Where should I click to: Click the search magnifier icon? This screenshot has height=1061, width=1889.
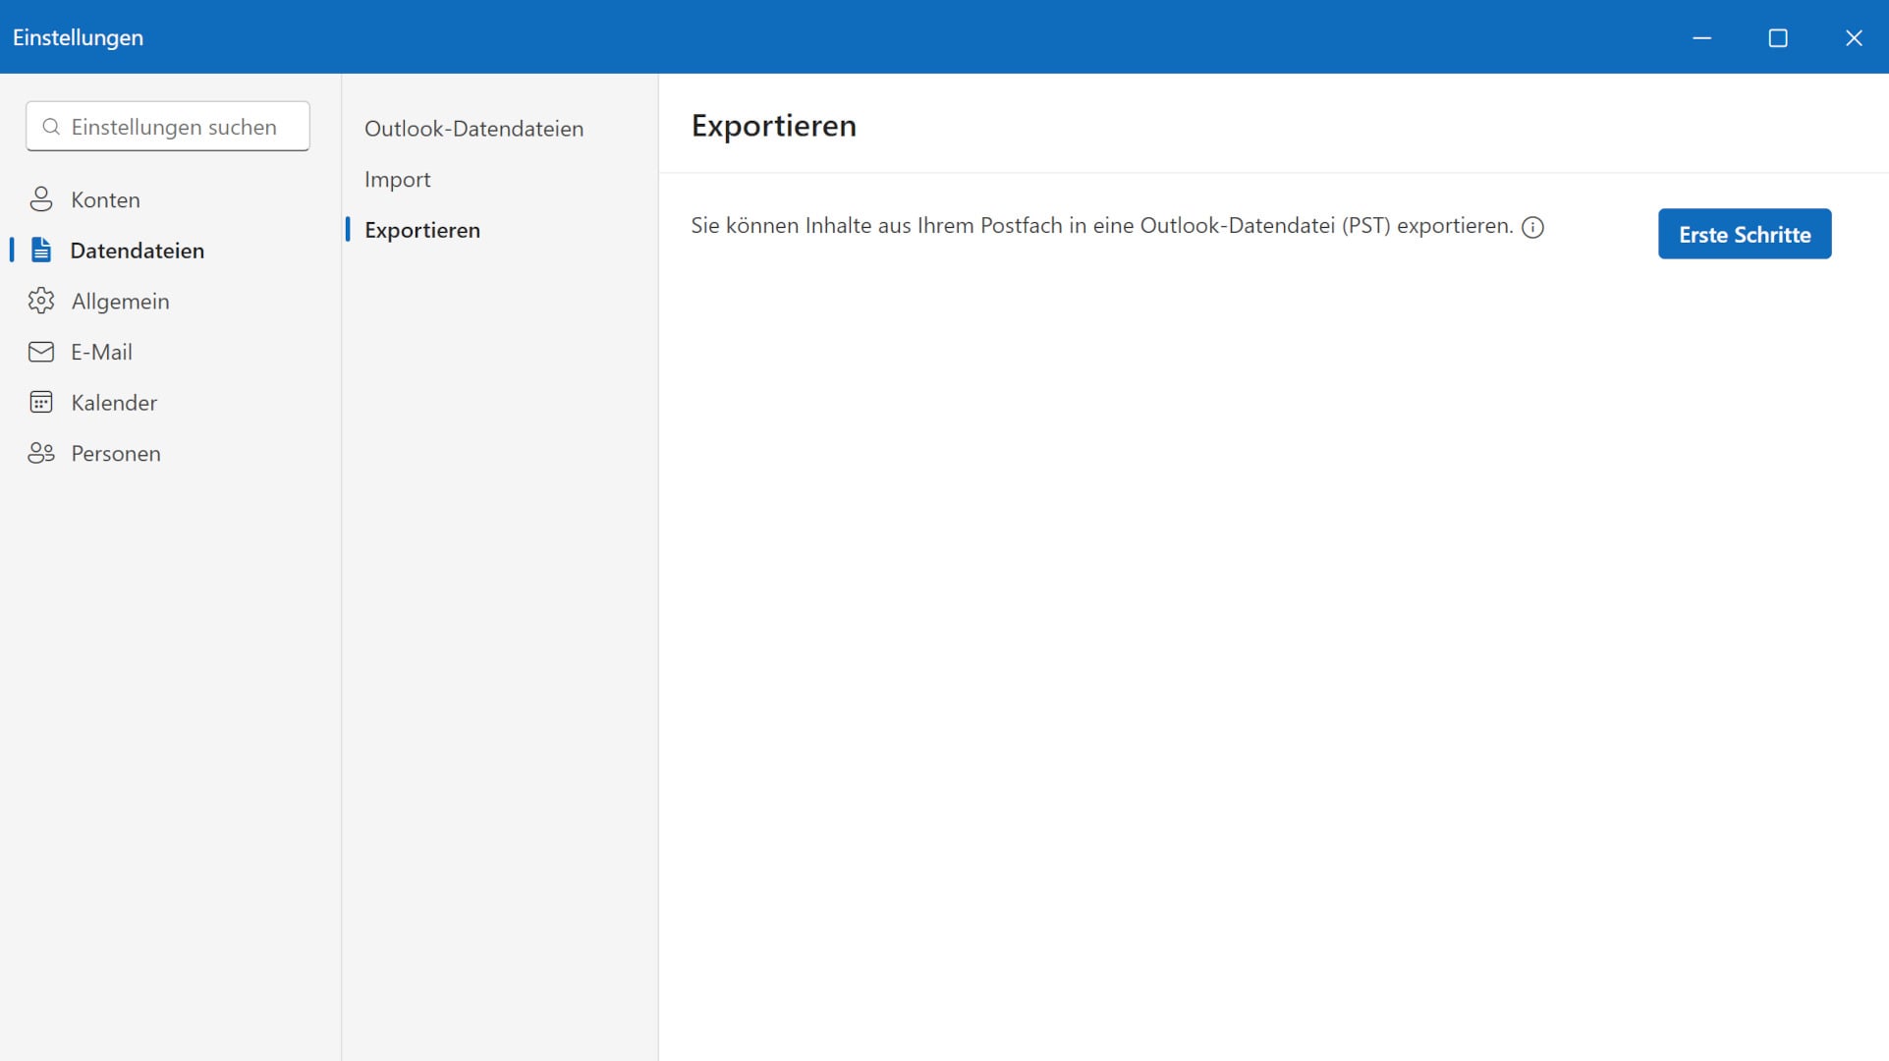(51, 127)
